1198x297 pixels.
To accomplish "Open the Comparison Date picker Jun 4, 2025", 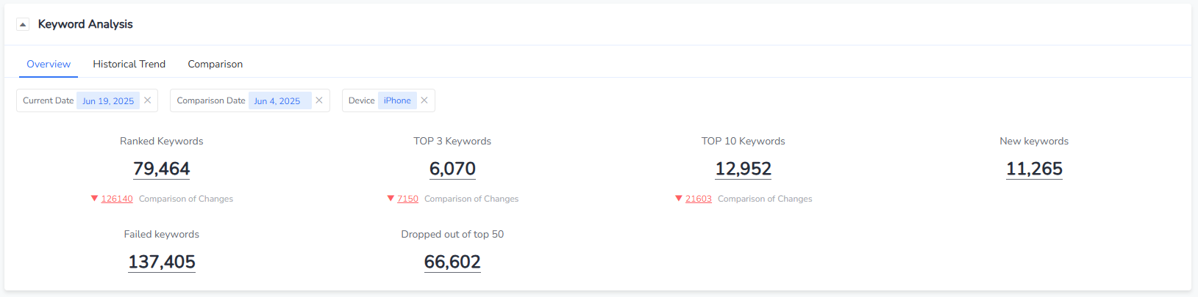I will pos(277,101).
